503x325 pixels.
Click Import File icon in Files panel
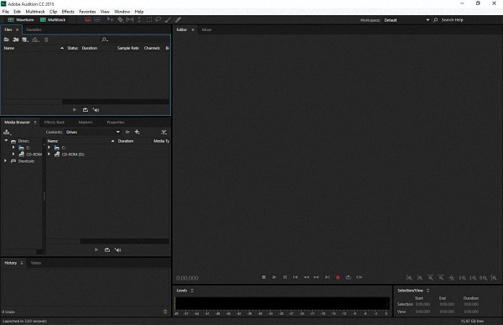[16, 39]
